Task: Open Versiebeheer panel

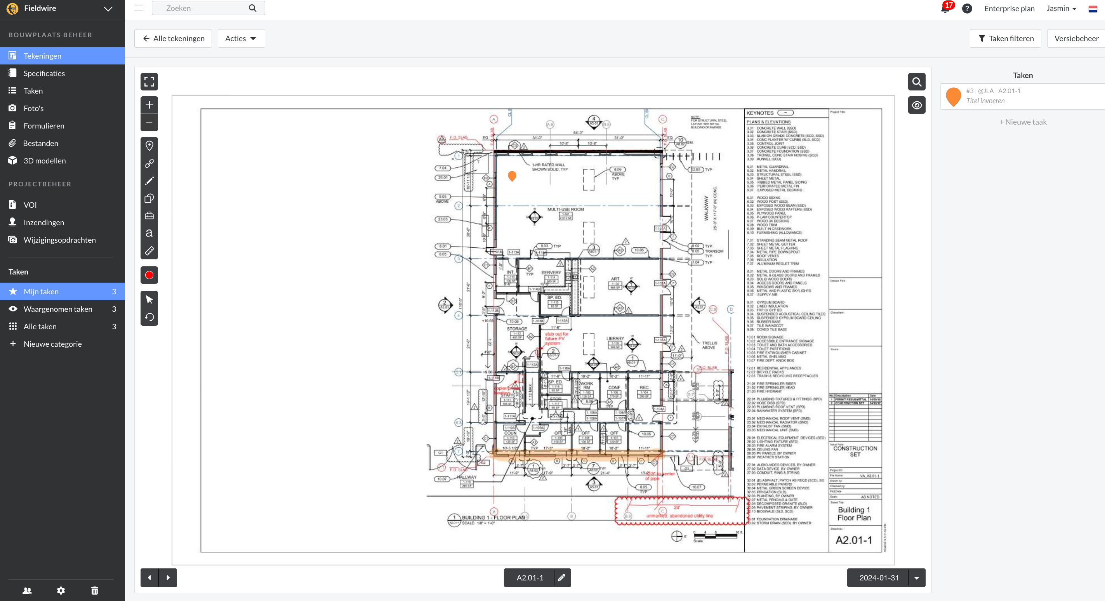Action: pos(1076,38)
